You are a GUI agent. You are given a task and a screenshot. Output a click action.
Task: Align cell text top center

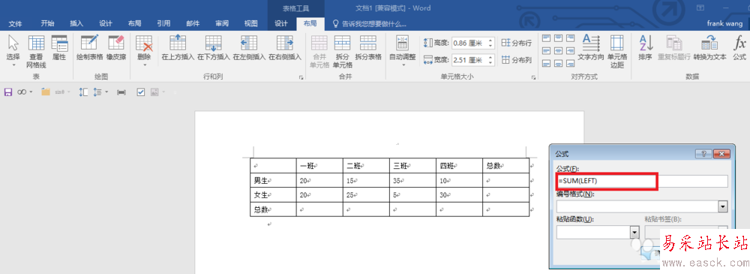coord(559,38)
